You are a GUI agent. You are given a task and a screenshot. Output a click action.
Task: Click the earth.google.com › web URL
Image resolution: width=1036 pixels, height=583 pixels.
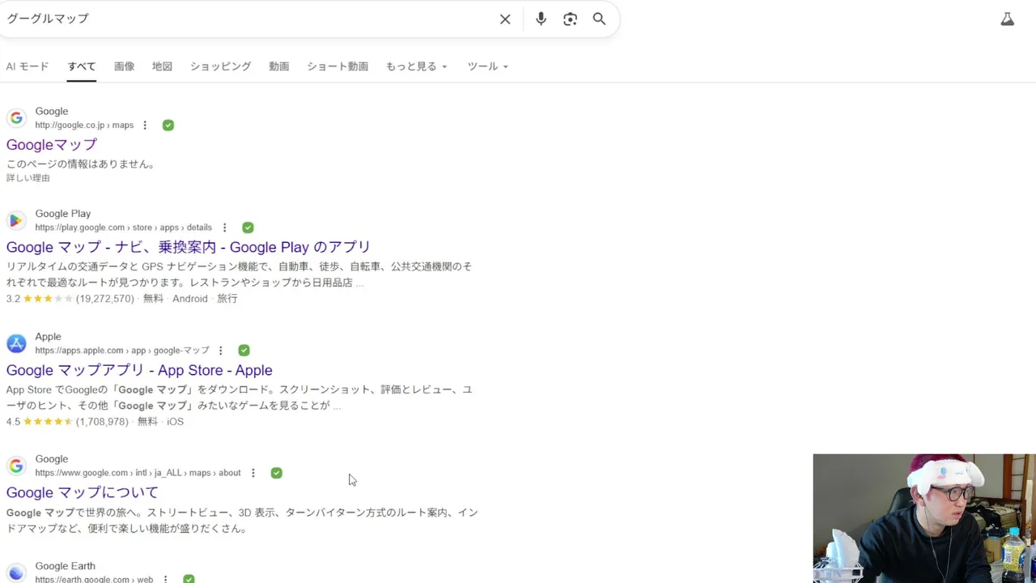pyautogui.click(x=94, y=579)
